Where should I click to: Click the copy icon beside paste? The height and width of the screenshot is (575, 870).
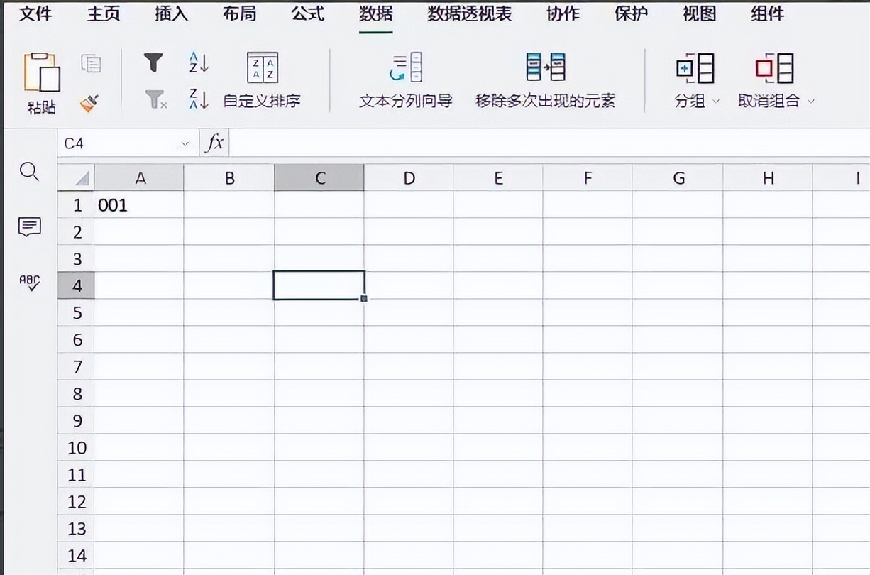point(92,62)
